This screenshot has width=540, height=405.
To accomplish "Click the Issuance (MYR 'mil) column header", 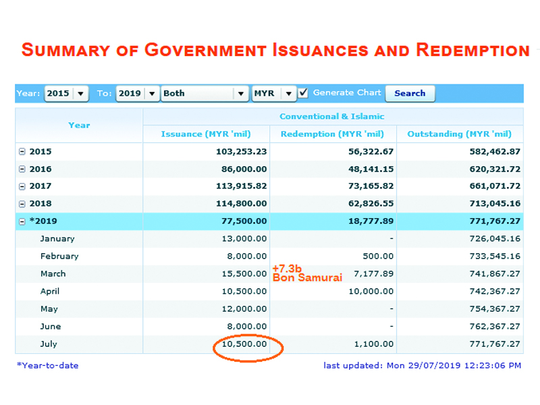I will pyautogui.click(x=206, y=134).
